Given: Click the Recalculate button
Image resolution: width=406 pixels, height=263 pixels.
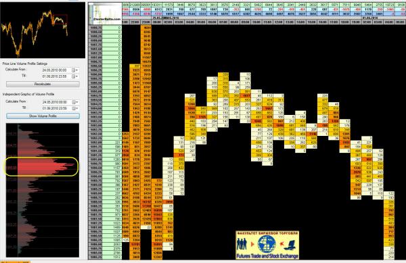Looking at the screenshot, I should coord(43,84).
